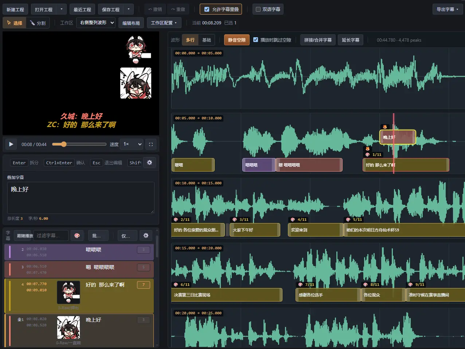Click the 拼接/合并字幕 button
465x349 pixels.
318,40
